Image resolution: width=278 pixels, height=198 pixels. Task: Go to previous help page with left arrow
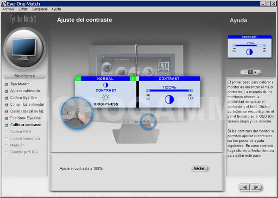[246, 72]
